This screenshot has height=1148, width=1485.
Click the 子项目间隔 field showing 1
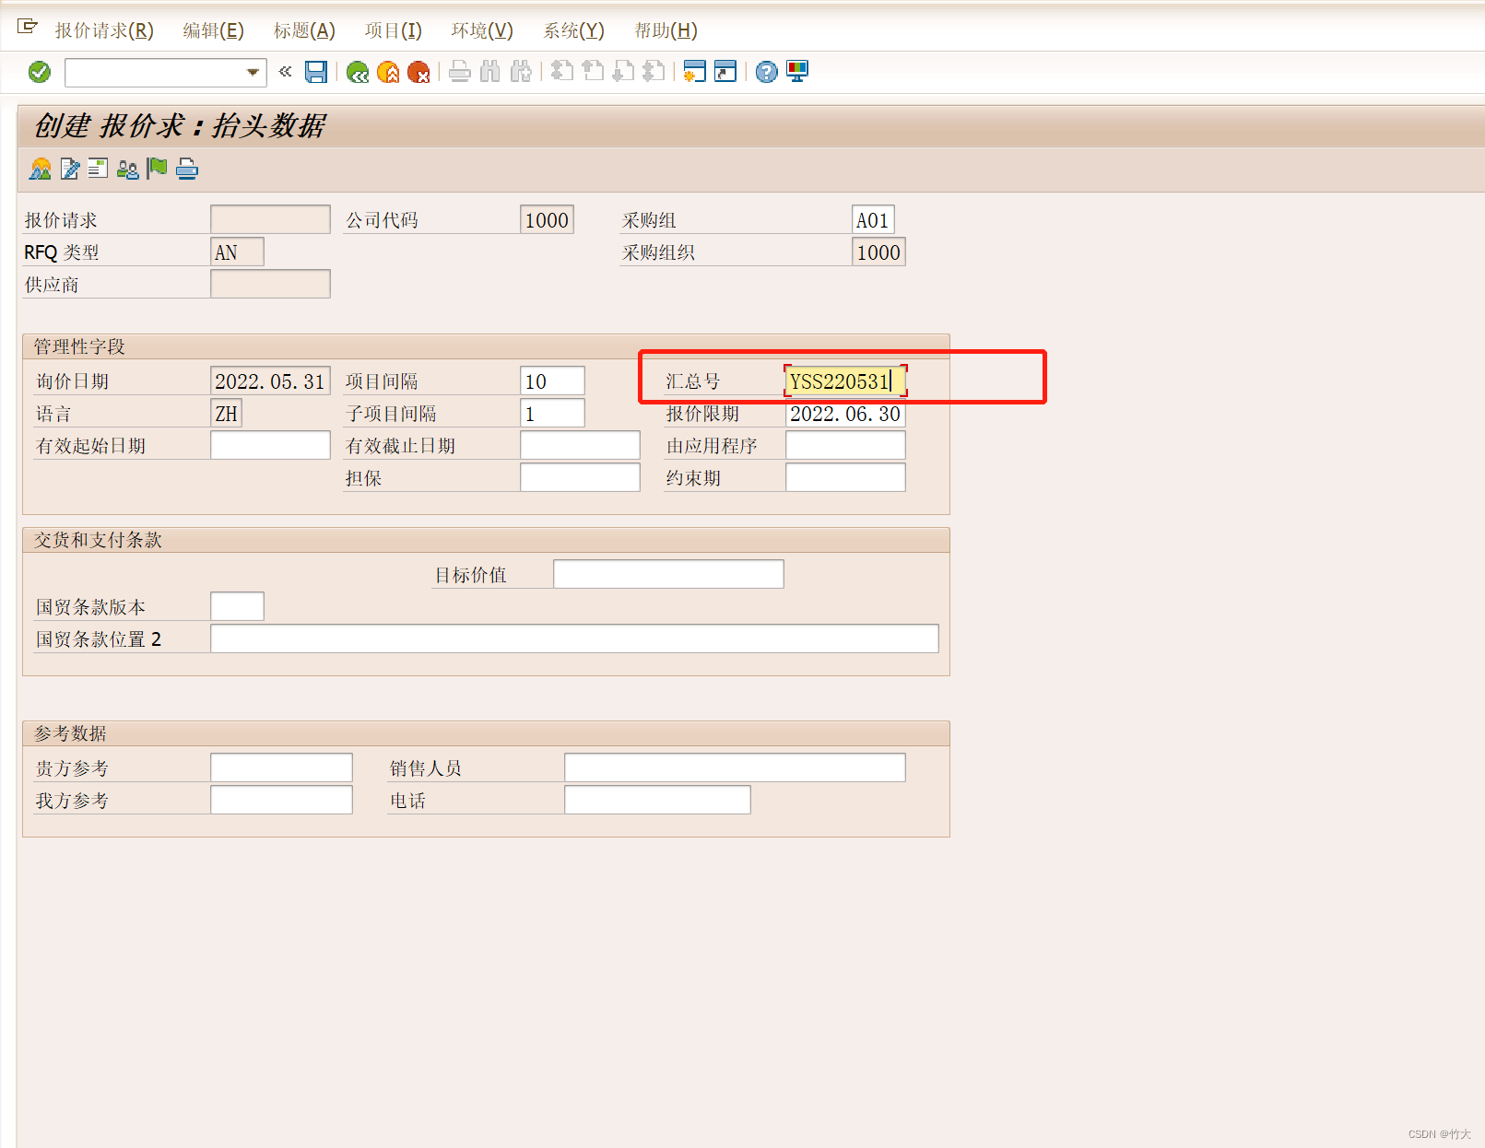552,413
